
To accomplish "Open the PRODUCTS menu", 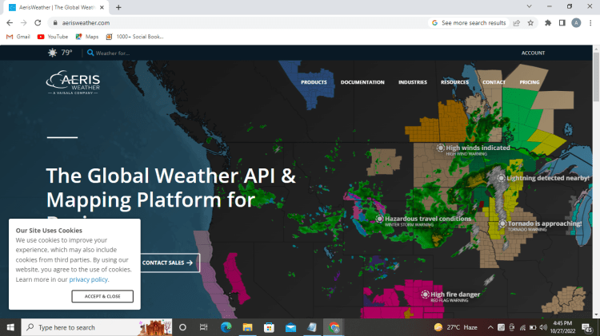I will coord(314,82).
